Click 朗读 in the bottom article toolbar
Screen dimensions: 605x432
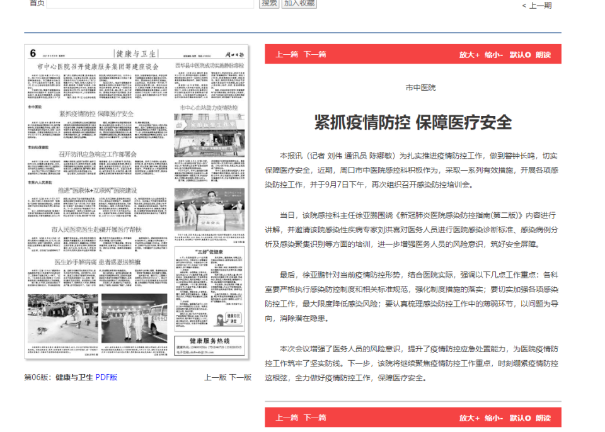coord(543,418)
